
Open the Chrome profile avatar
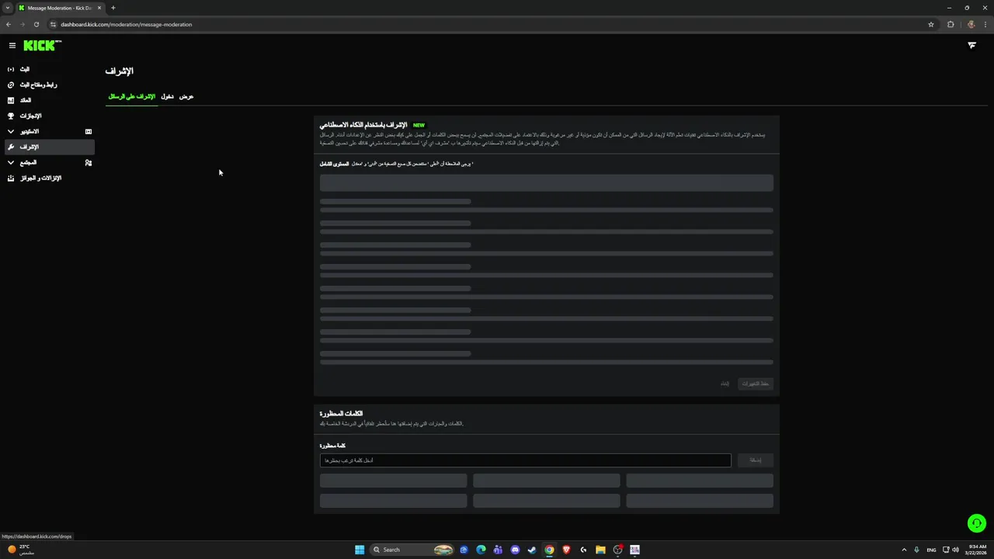pos(971,24)
